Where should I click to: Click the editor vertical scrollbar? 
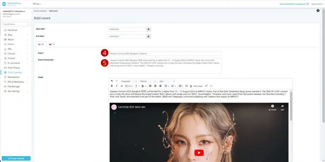(291, 106)
